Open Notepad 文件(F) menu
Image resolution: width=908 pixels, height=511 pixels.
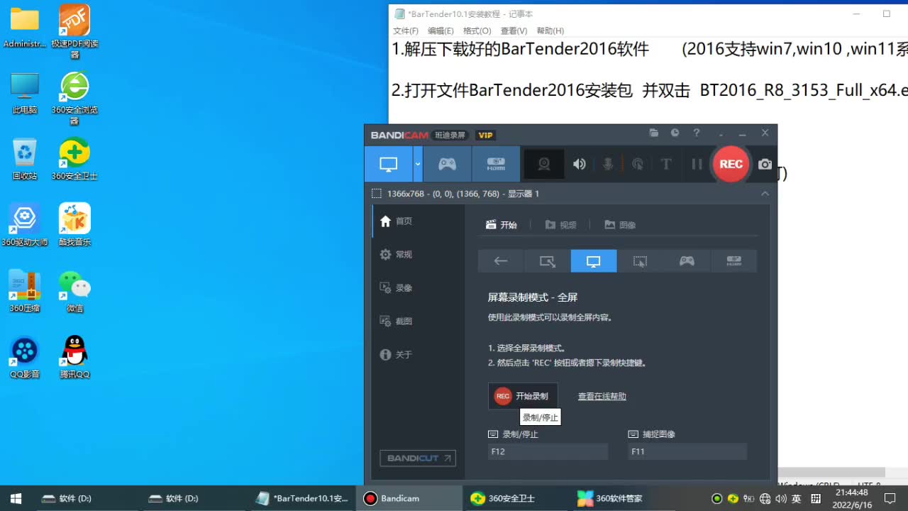click(406, 31)
